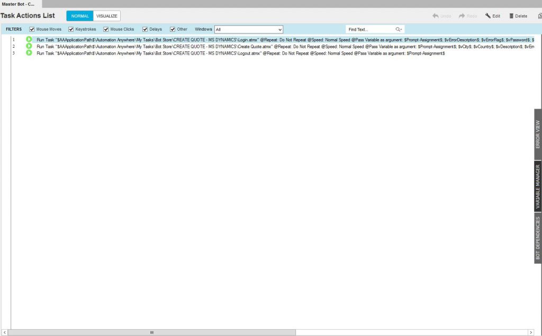Select the Master Bot tab
542x336 pixels.
[x=21, y=4]
